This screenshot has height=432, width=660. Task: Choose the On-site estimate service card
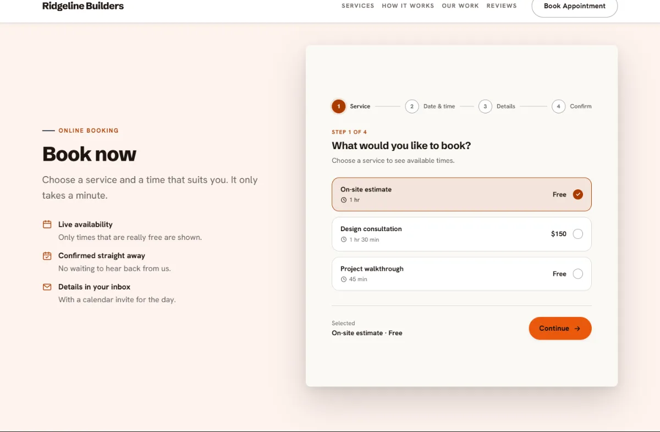(461, 194)
